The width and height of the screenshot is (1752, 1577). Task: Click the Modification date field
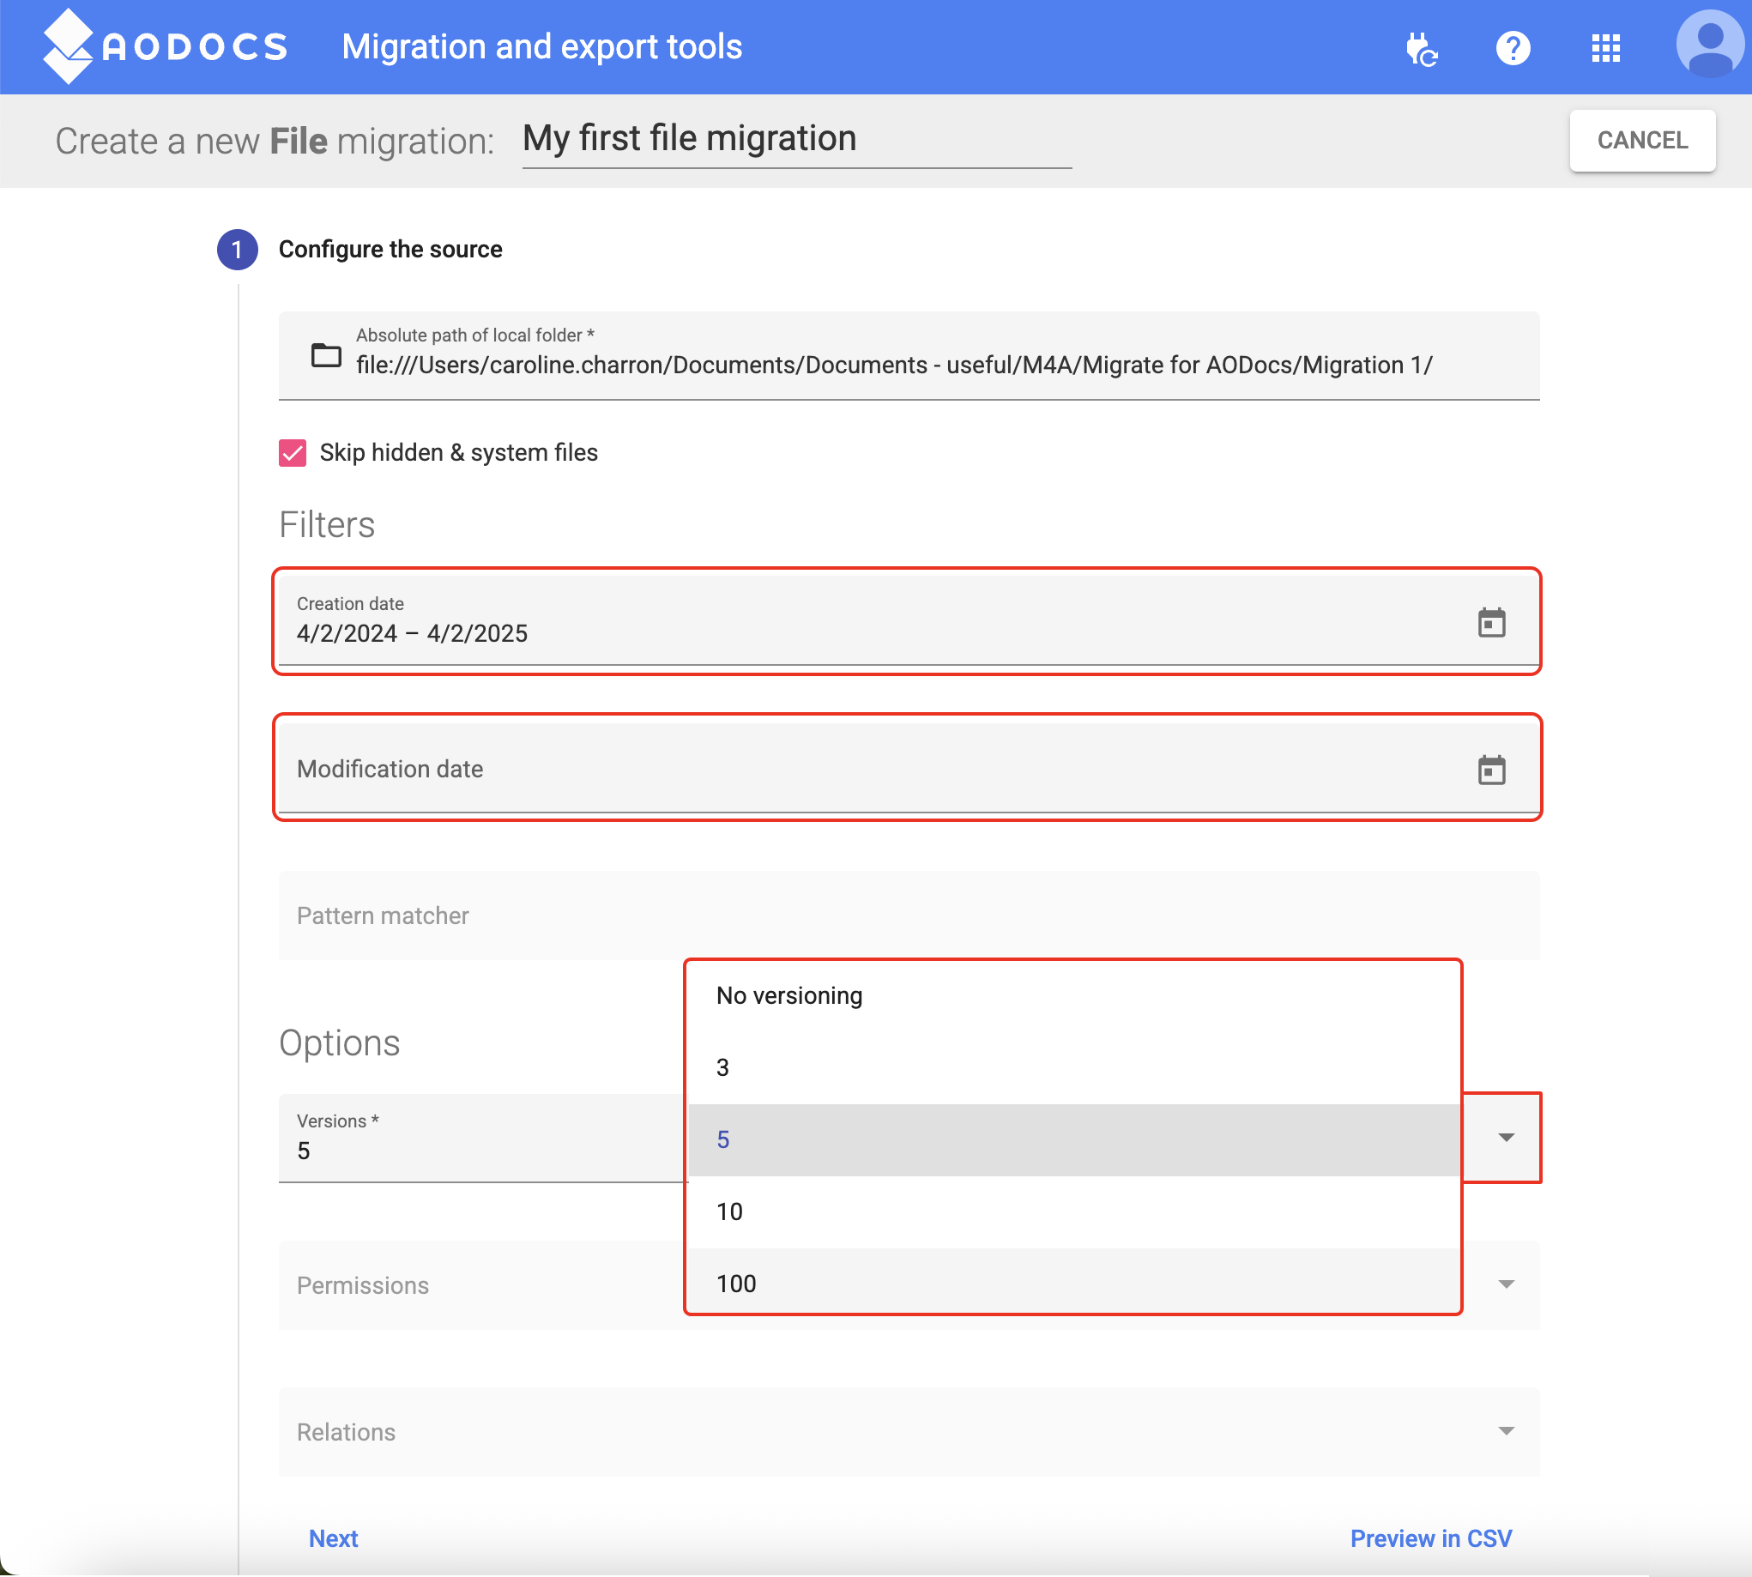(x=909, y=768)
